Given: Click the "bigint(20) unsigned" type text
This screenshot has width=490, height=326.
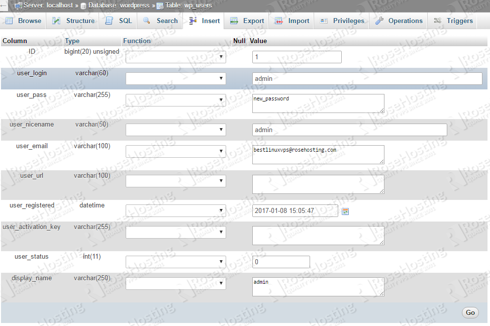Looking at the screenshot, I should pos(92,52).
